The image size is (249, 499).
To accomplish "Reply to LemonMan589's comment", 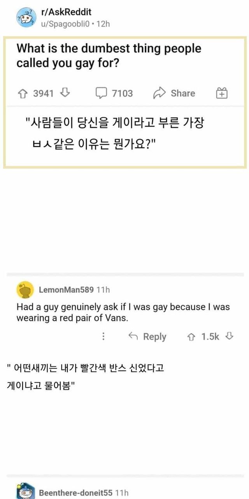I will [147, 336].
